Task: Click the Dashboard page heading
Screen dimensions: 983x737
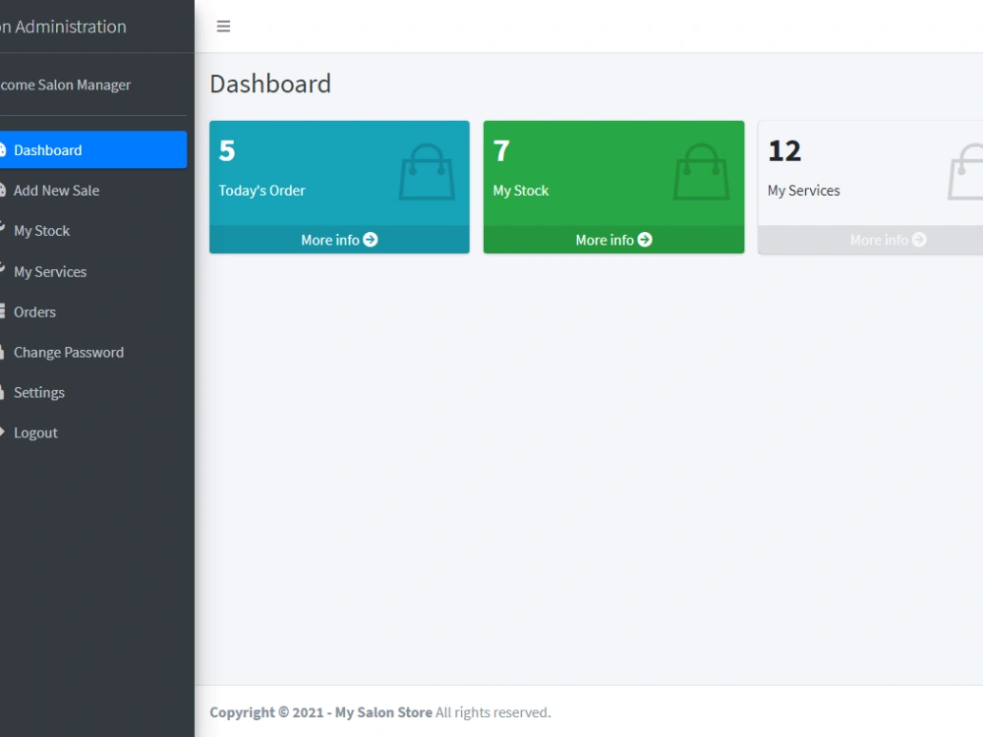Action: click(x=270, y=84)
